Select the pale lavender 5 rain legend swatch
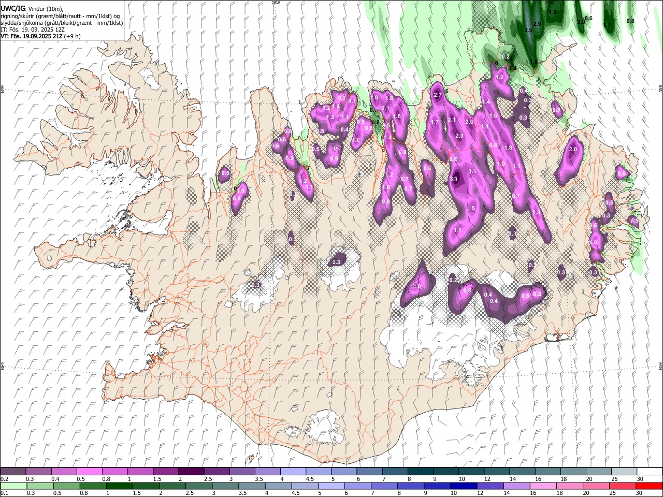Screen dimensions: 663x497 331,486
